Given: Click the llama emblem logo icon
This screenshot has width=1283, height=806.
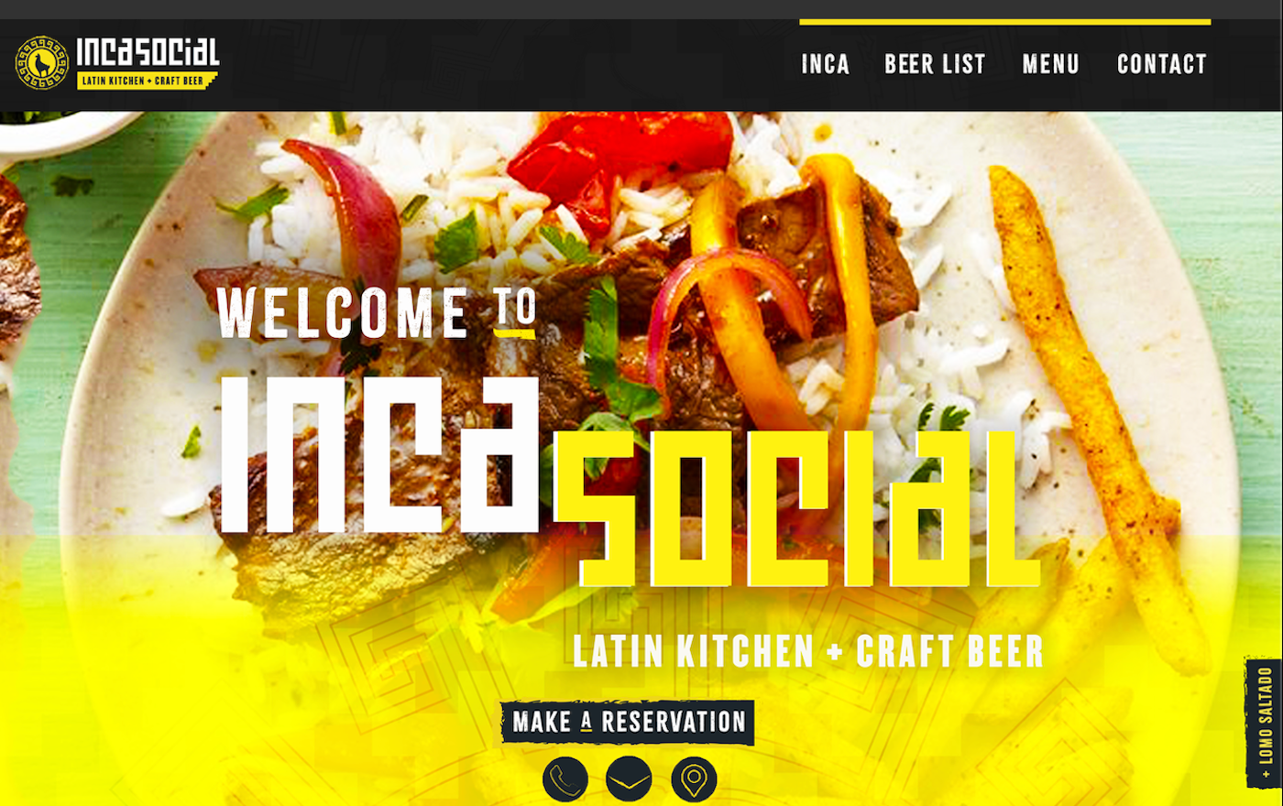Looking at the screenshot, I should [x=42, y=63].
